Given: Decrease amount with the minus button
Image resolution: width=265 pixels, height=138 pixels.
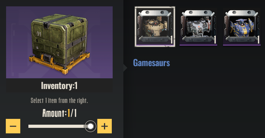Looking at the screenshot, I should pyautogui.click(x=13, y=126).
